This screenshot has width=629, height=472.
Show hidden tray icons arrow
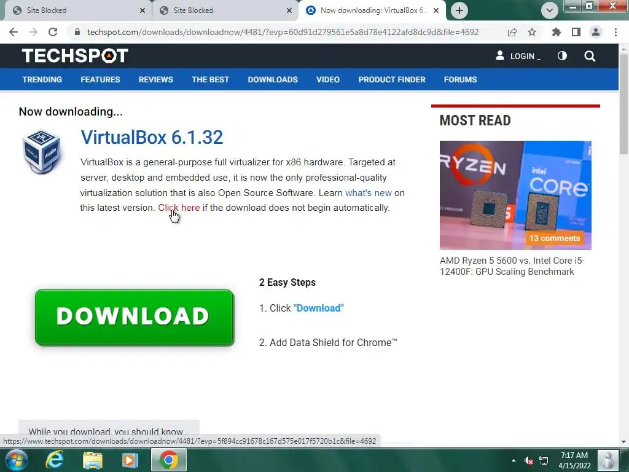[514, 460]
